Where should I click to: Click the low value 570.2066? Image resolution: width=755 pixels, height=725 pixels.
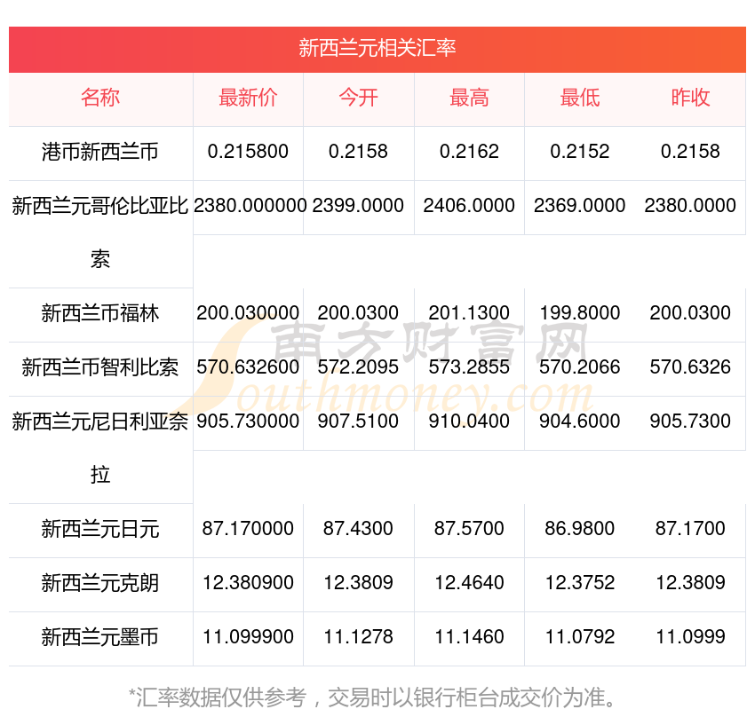(580, 367)
